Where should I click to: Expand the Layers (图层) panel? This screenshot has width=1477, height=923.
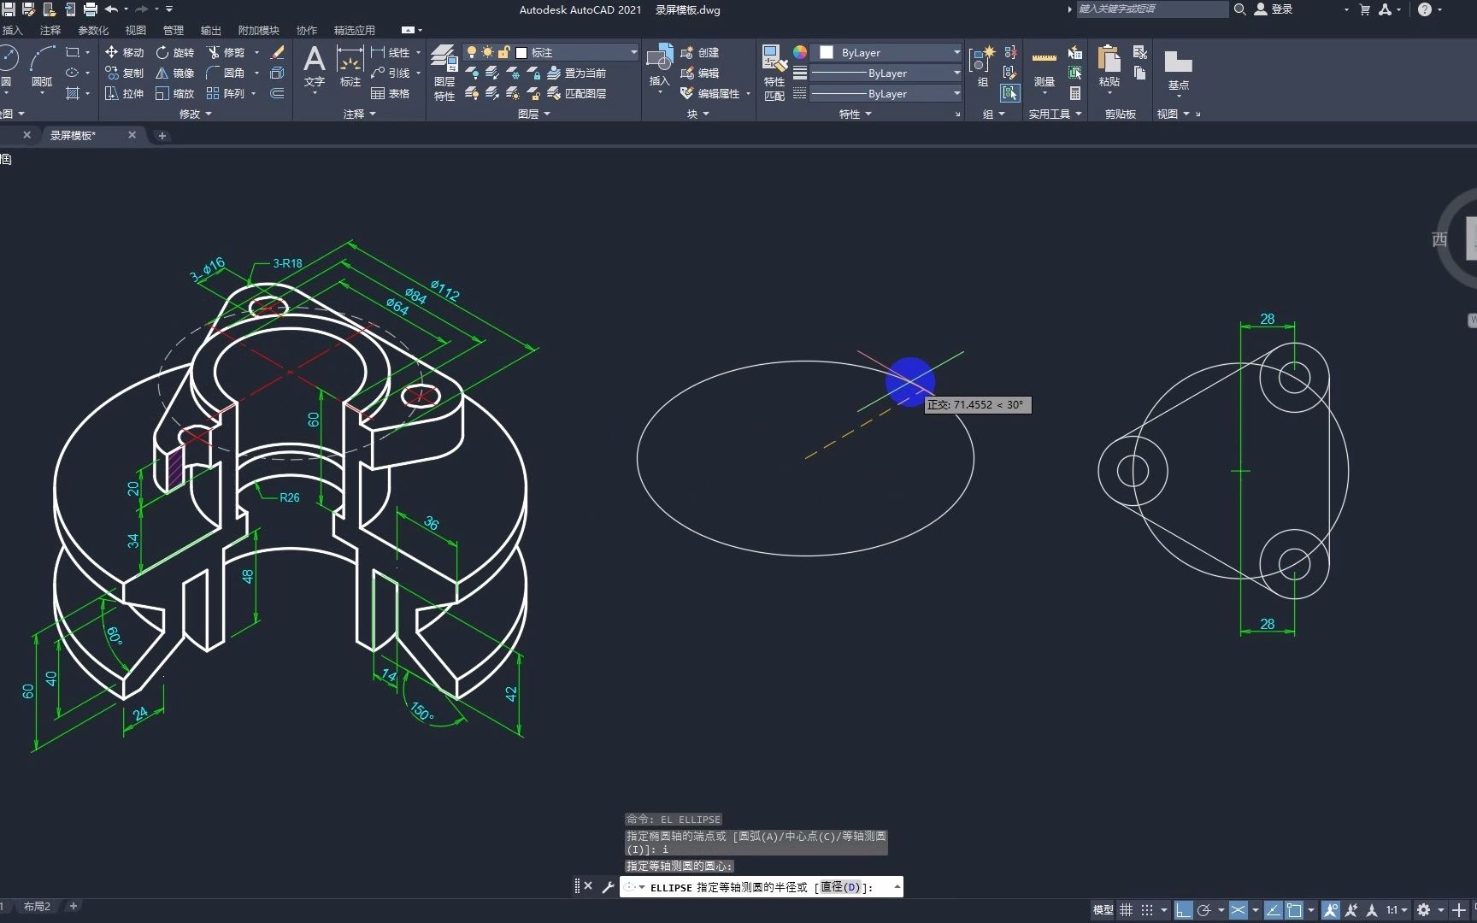pyautogui.click(x=533, y=114)
